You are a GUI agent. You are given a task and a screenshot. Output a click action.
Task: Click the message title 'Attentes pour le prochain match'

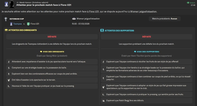pos(44,5)
